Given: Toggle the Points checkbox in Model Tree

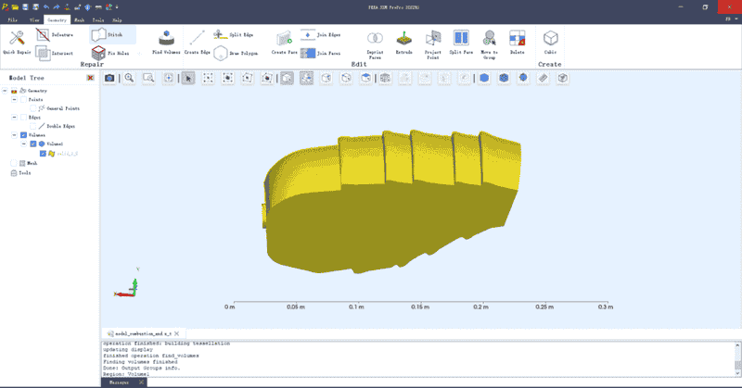Looking at the screenshot, I should click(x=24, y=99).
